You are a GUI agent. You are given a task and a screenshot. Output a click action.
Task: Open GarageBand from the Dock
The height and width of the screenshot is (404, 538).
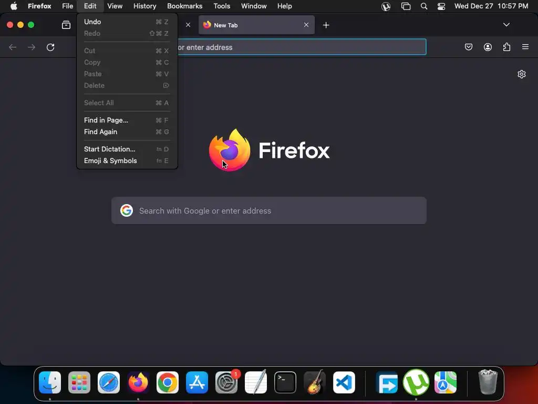pyautogui.click(x=314, y=382)
